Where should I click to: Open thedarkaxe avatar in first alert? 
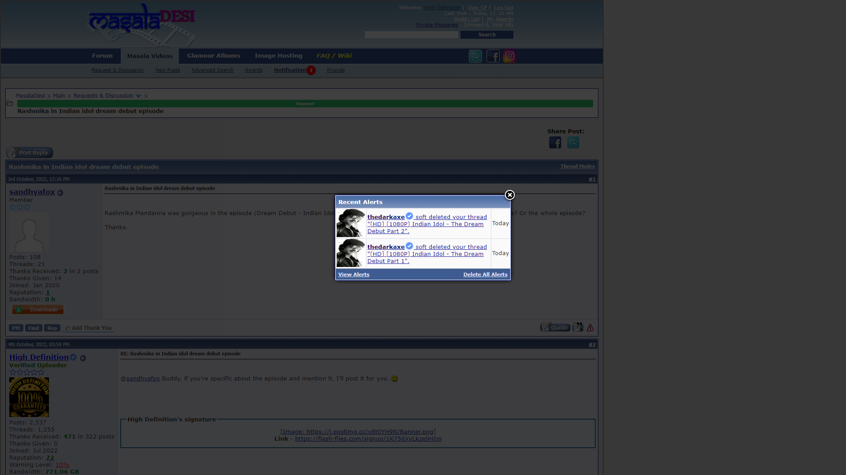tap(351, 223)
